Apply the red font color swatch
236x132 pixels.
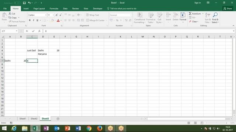(x=58, y=21)
